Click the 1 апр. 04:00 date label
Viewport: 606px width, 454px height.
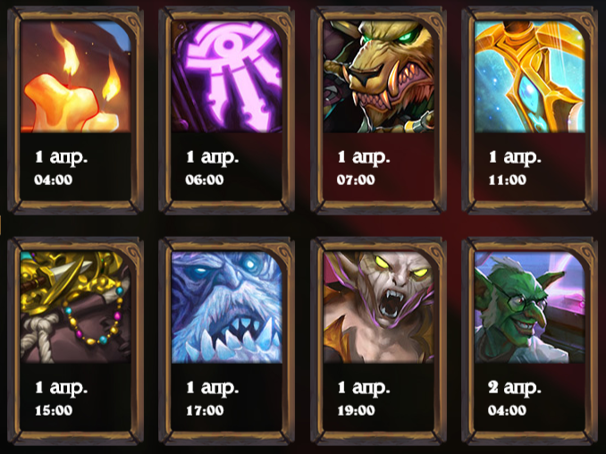pos(61,167)
